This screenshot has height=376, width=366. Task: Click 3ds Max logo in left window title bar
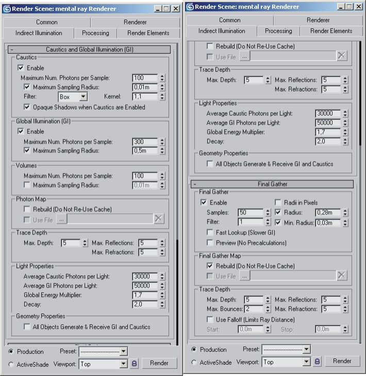7,9
